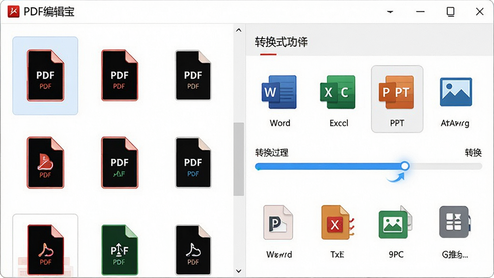
Task: Choose the P document icon in bottom row
Action: pos(278,222)
